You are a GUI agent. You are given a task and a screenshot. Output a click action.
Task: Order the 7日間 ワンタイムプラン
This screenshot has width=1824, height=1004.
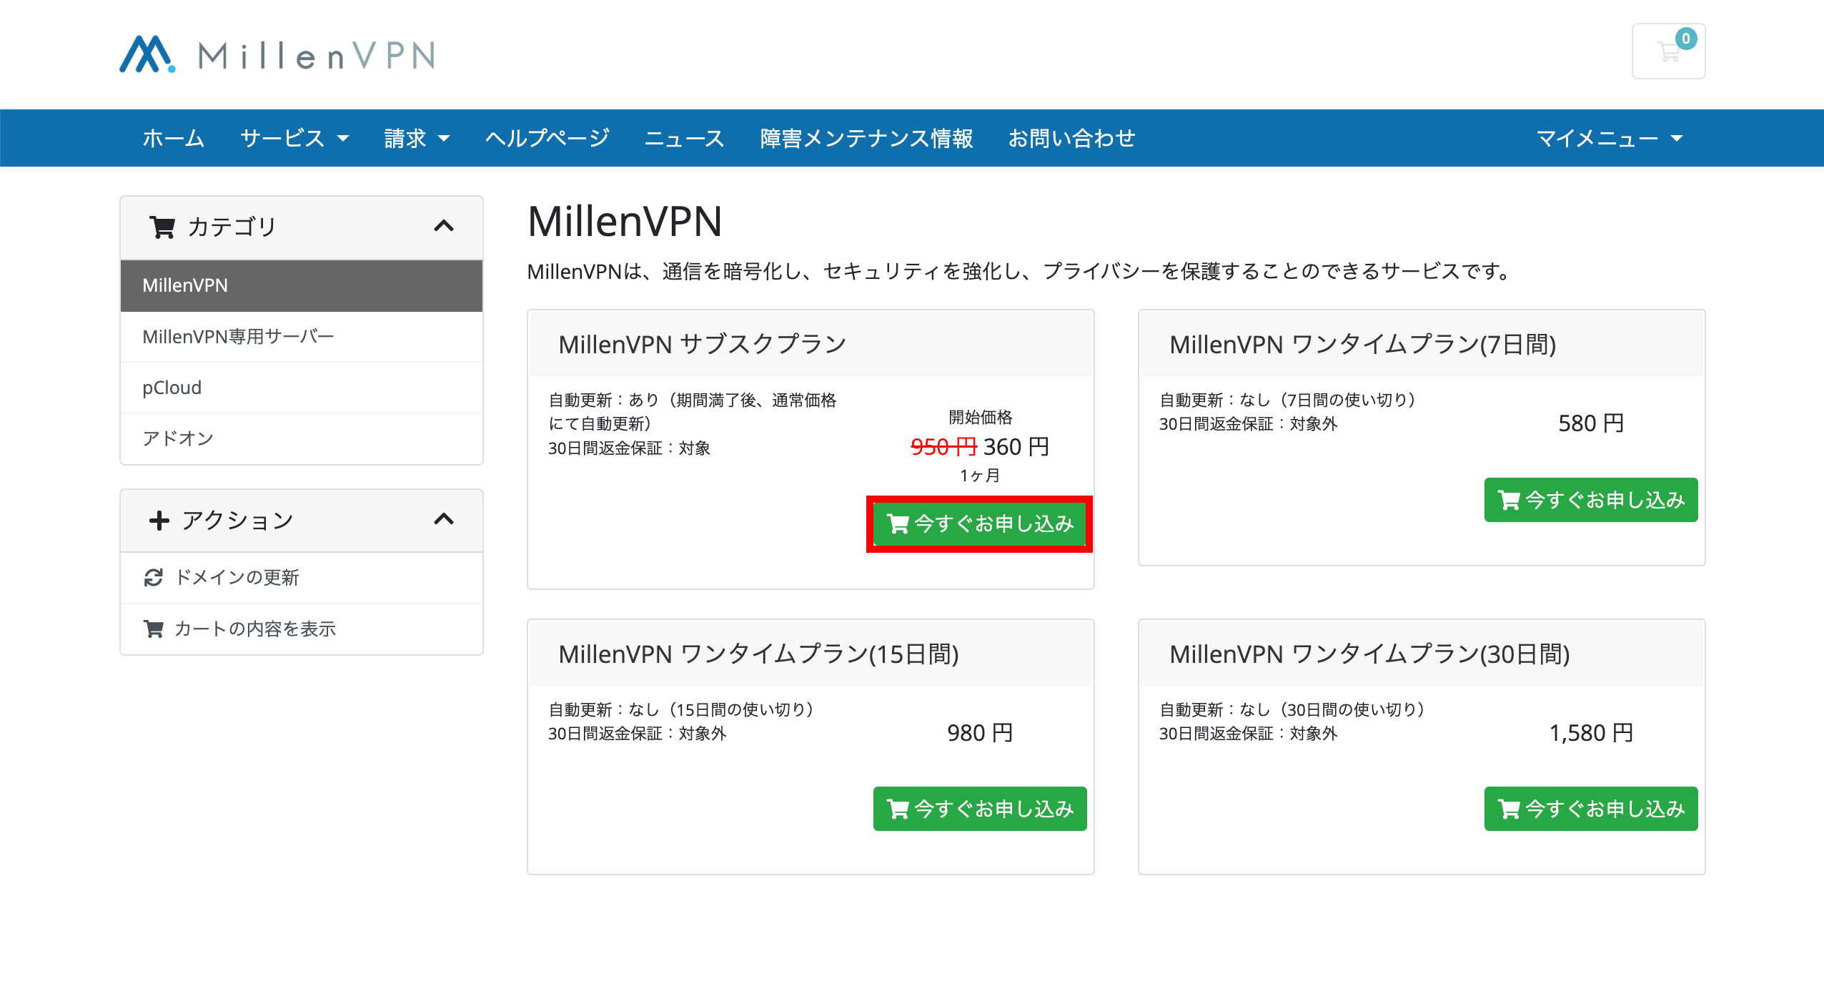pyautogui.click(x=1591, y=500)
